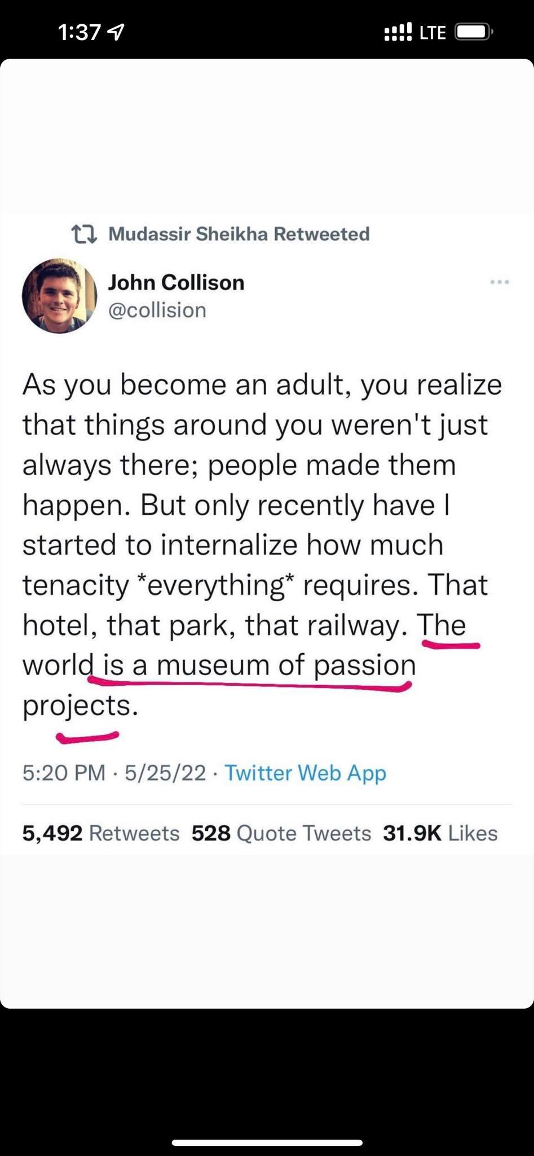Tap the tweet body text
534x1156 pixels.
262,545
